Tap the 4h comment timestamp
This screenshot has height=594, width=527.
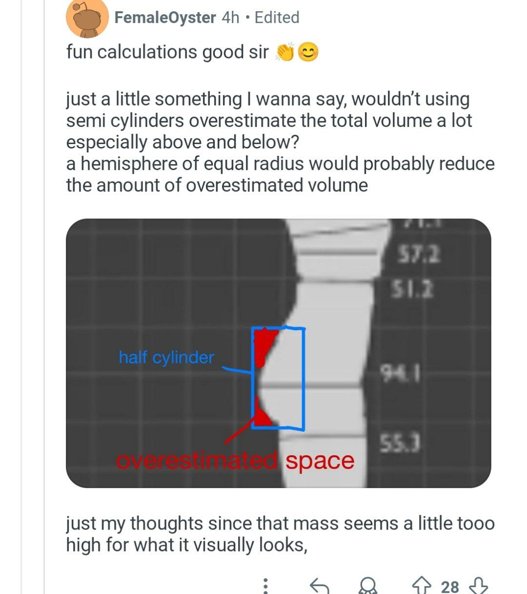[230, 18]
